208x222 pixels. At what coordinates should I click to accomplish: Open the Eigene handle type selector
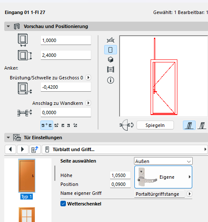pyautogui.click(x=163, y=177)
